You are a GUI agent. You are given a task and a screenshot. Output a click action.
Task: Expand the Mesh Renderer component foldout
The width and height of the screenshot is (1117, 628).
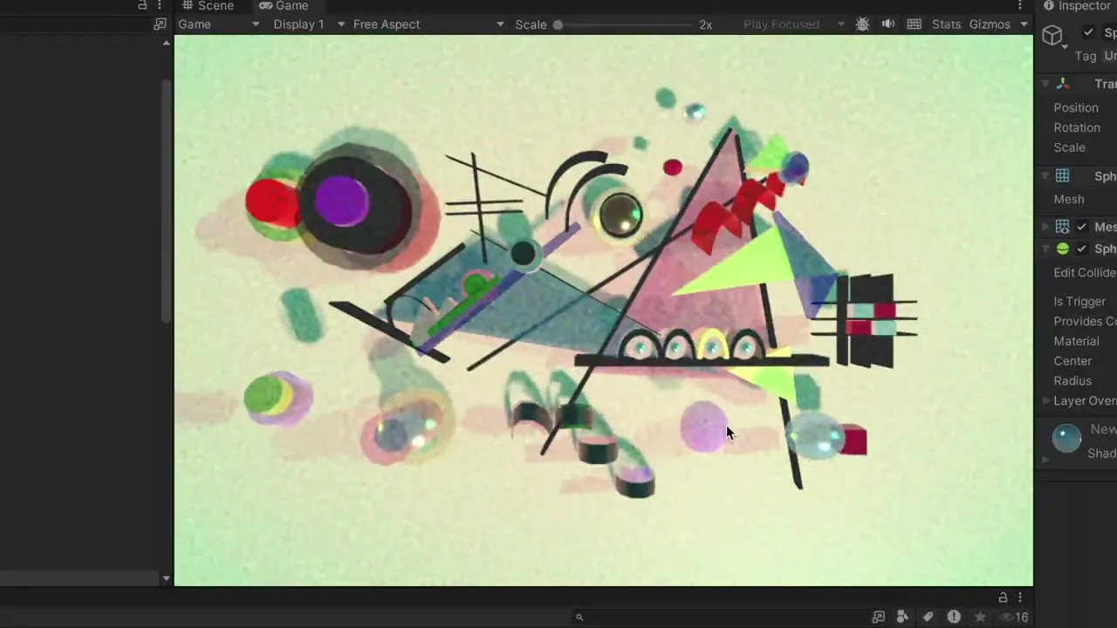coord(1045,227)
